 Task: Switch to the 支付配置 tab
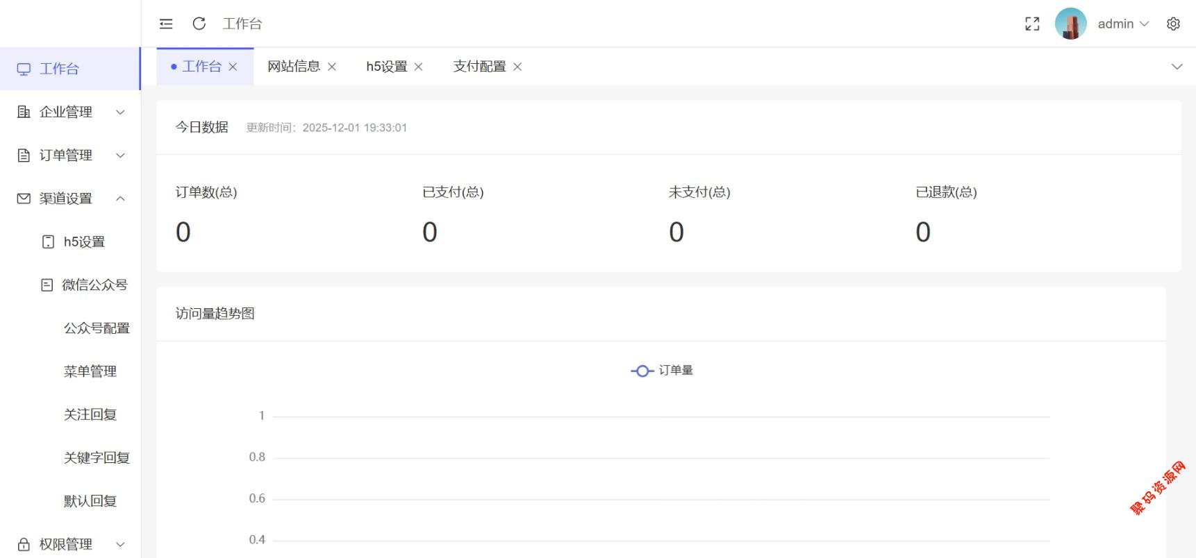pos(479,67)
